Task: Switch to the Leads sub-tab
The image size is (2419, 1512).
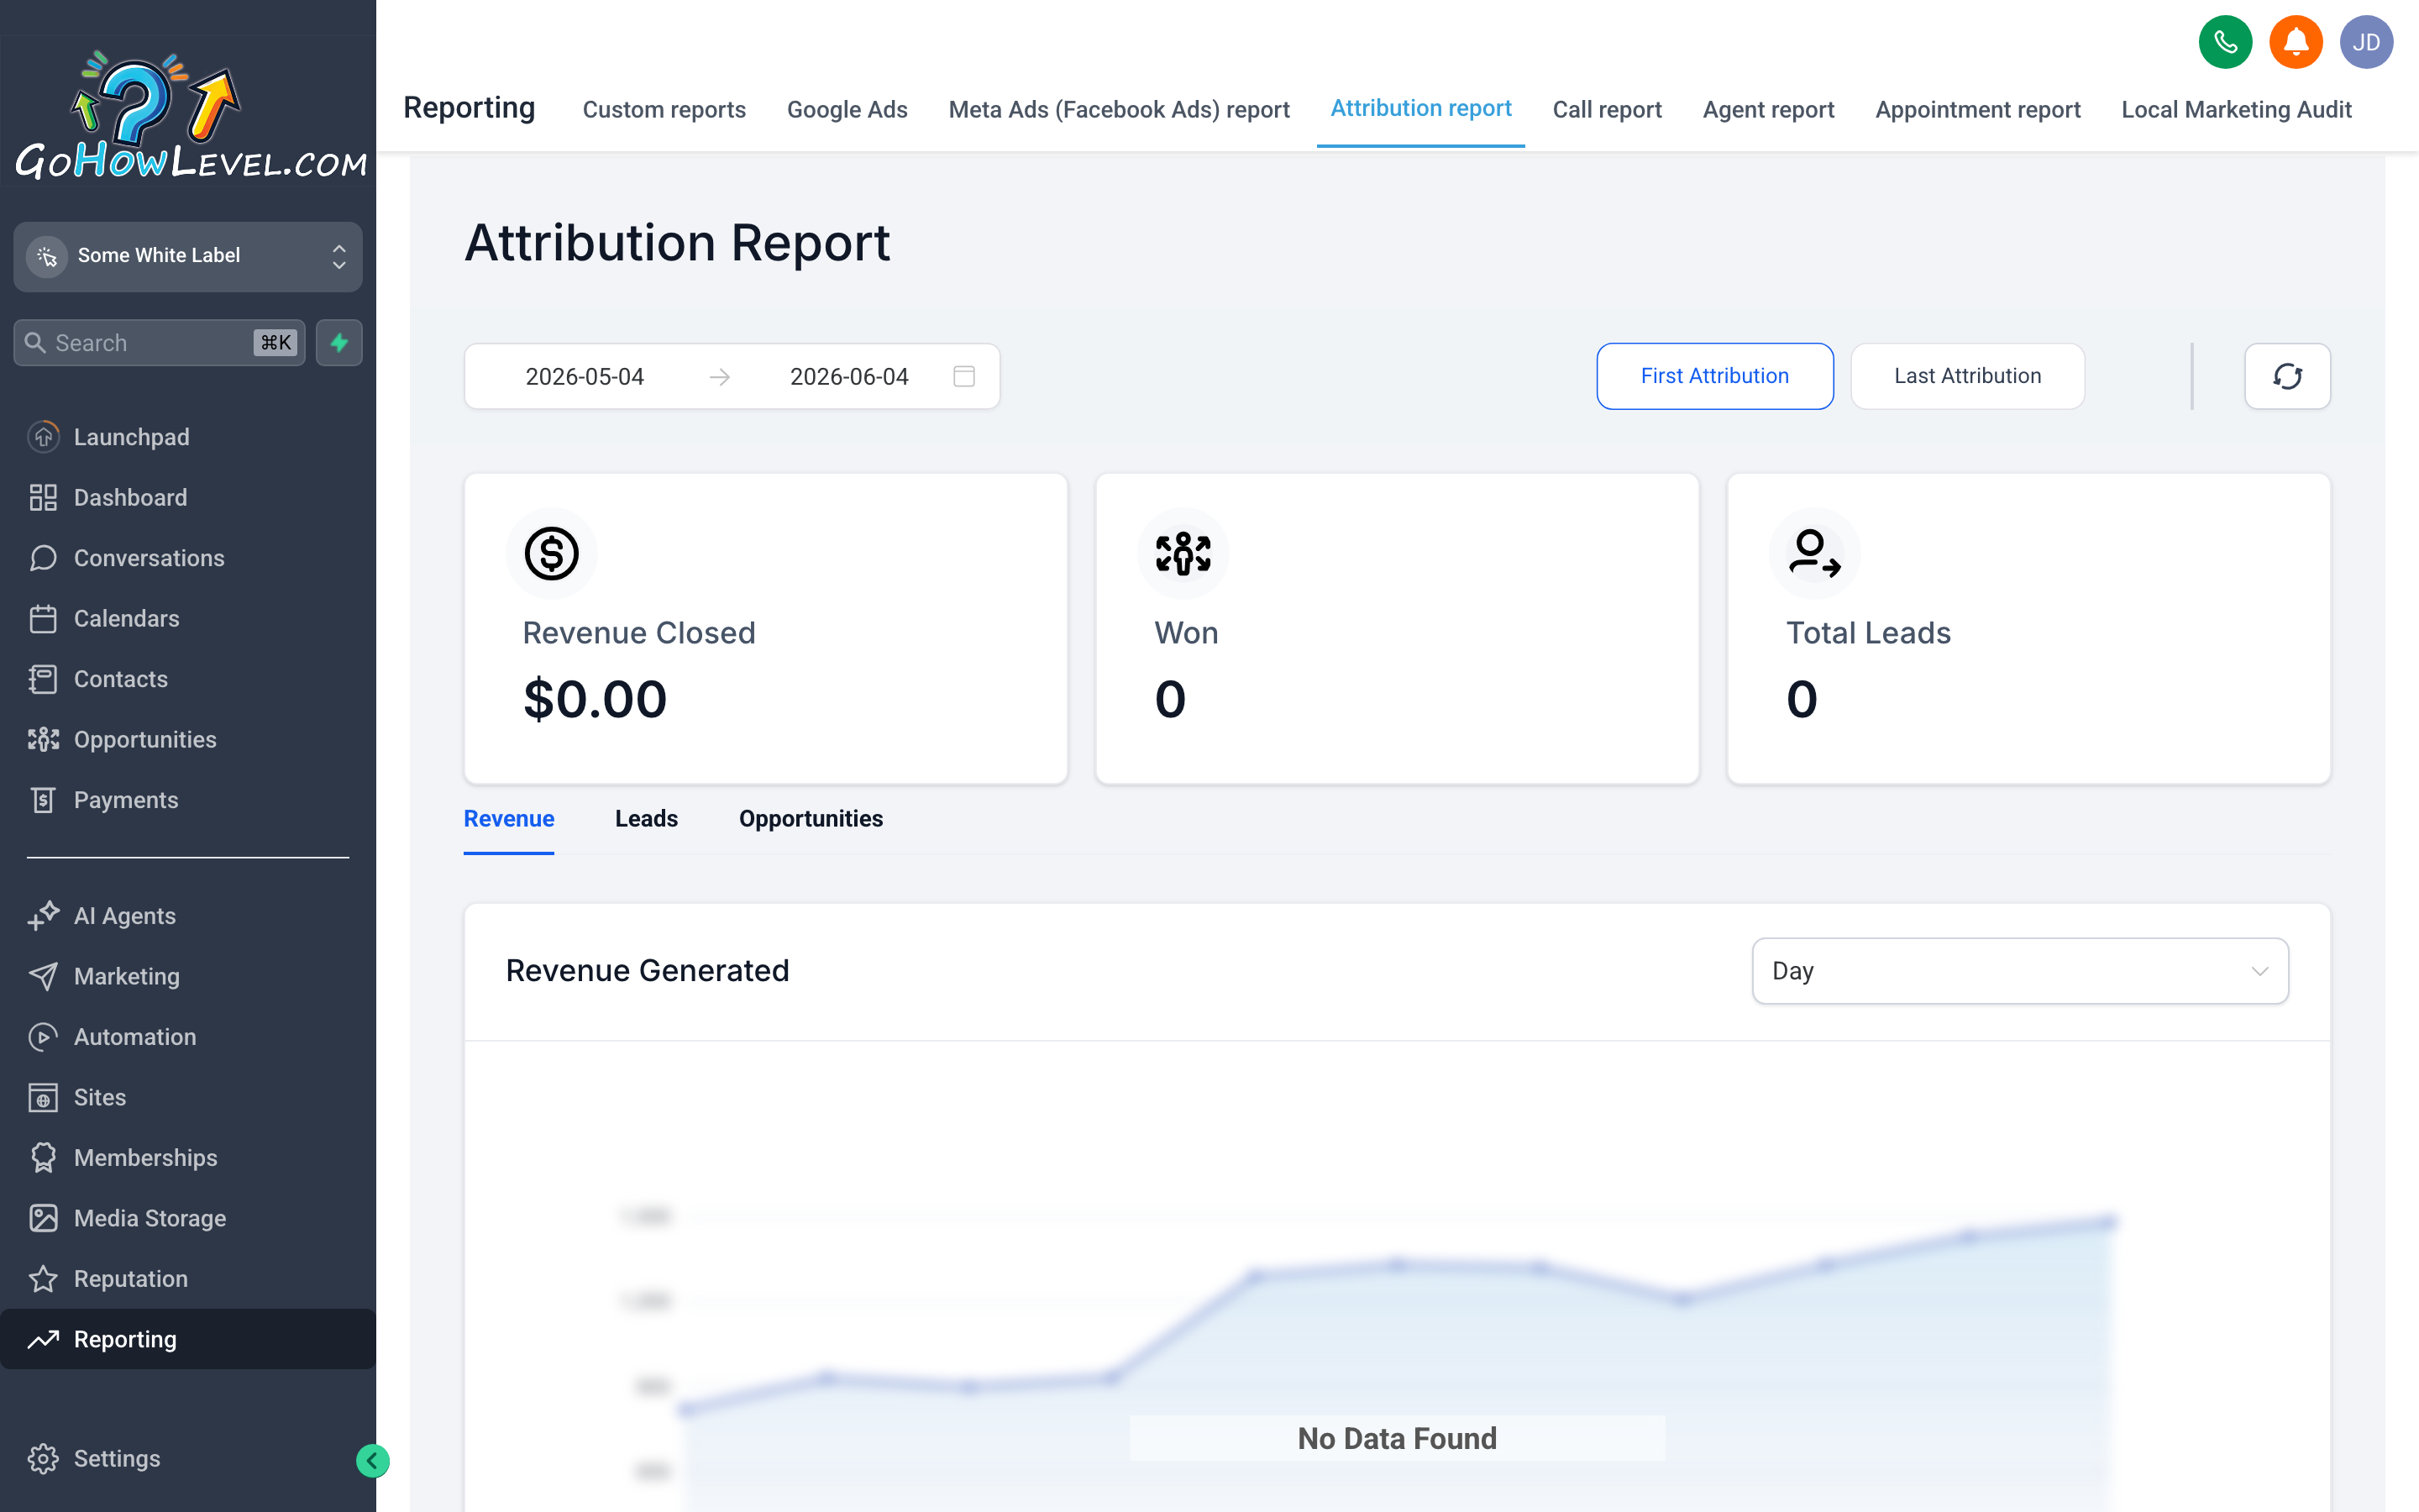Action: click(x=646, y=819)
